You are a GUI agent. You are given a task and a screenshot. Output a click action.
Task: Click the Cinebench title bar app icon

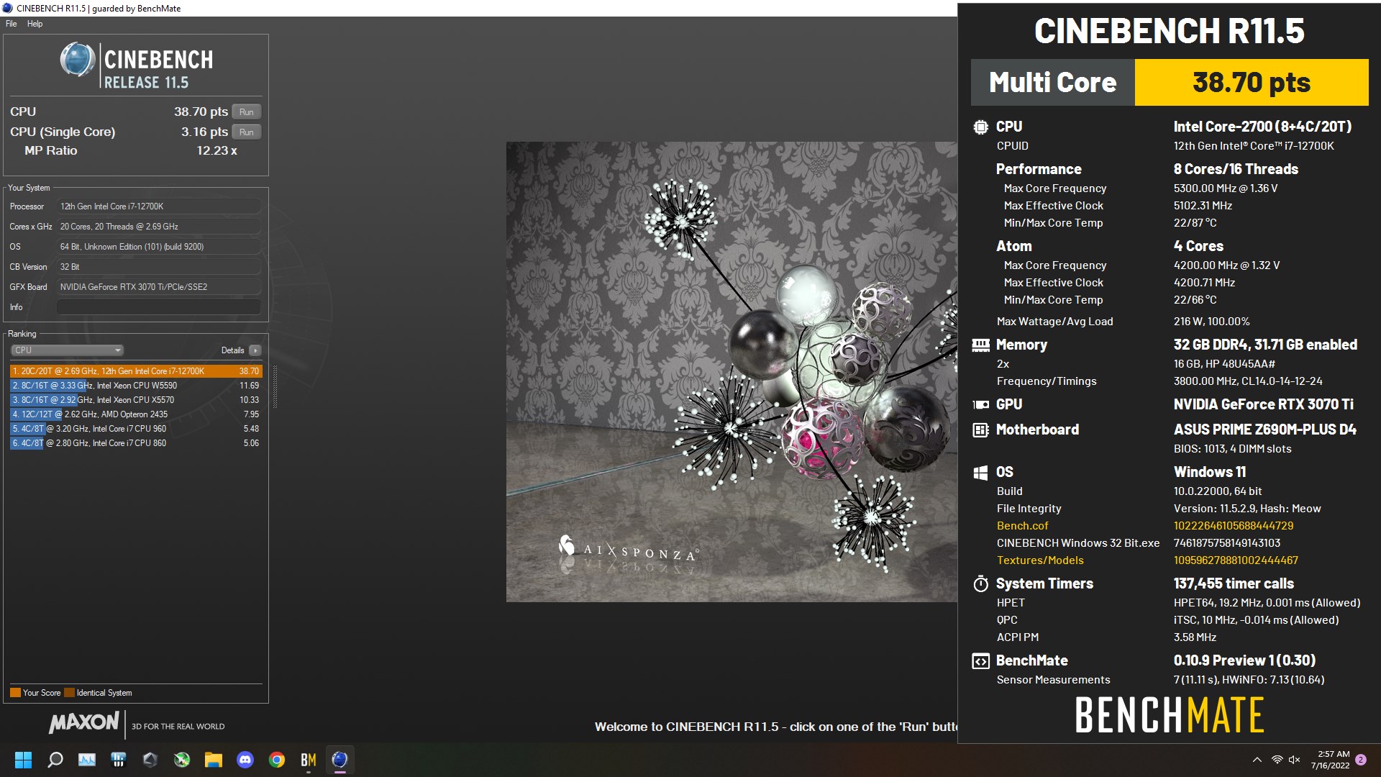pos(7,8)
